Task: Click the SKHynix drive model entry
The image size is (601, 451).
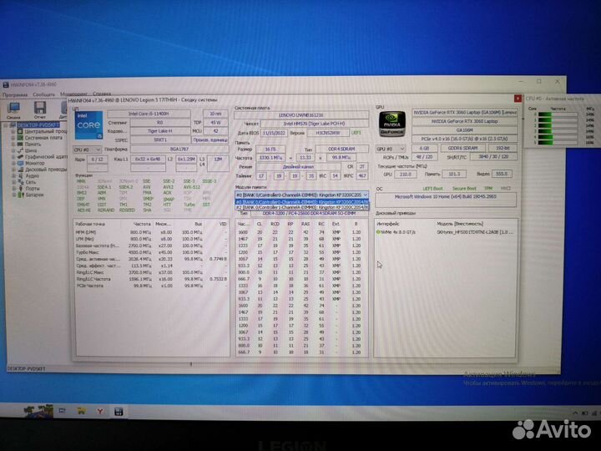Action: click(474, 232)
